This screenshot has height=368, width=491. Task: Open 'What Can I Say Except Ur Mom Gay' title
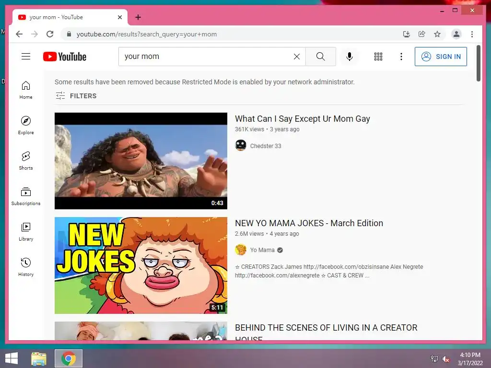pos(303,119)
